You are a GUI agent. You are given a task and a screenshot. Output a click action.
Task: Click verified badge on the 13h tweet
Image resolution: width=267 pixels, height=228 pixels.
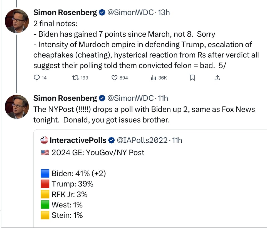[x=102, y=13]
